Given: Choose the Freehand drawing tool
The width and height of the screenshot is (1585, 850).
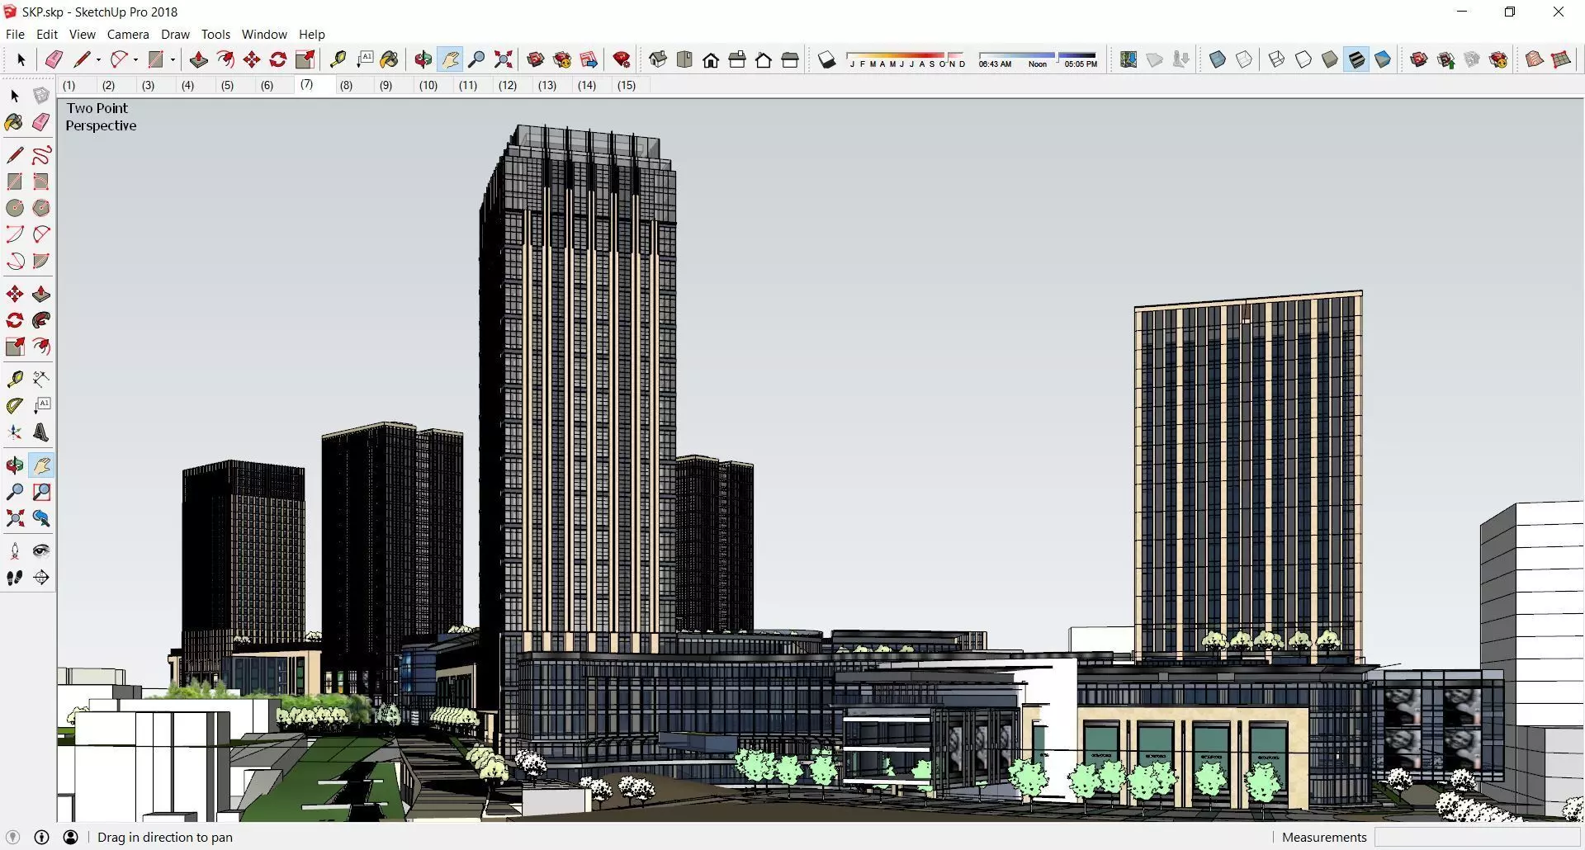Looking at the screenshot, I should coord(40,155).
